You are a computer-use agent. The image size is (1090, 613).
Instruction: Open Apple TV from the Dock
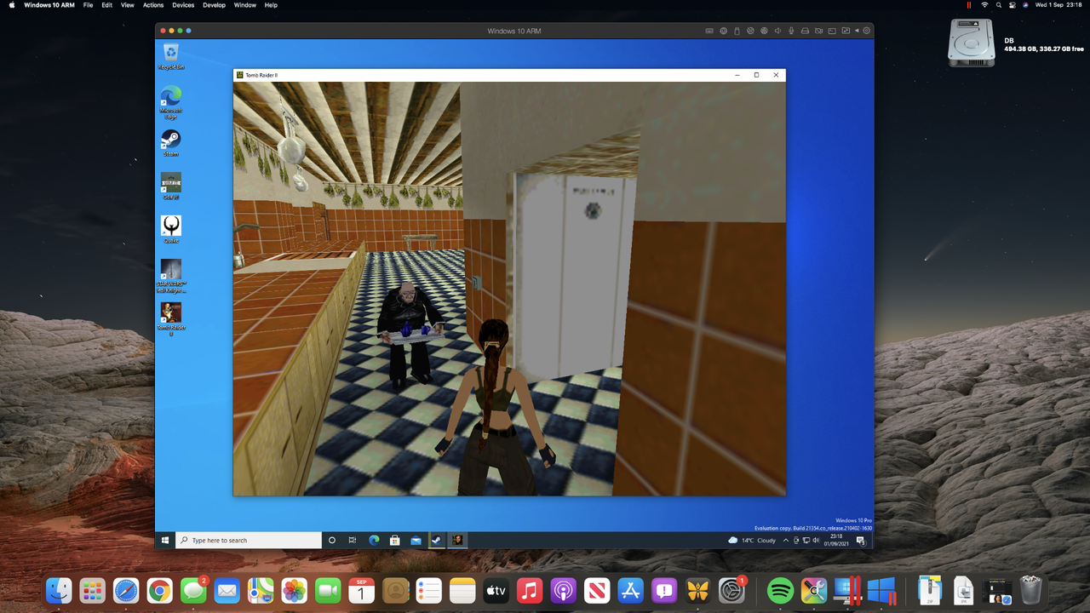[496, 590]
